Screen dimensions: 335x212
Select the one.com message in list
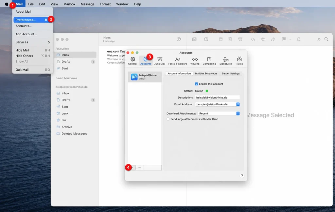115,57
